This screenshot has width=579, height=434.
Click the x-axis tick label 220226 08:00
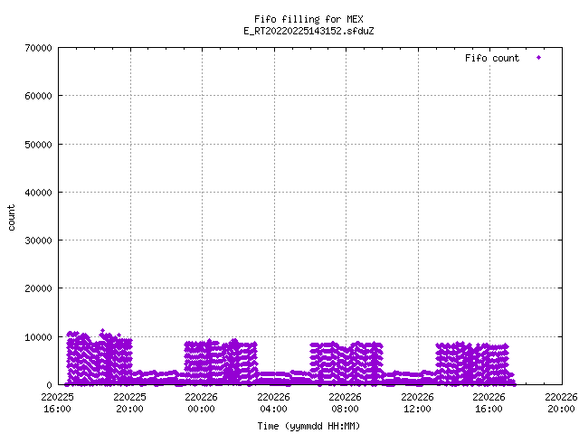tap(346, 402)
